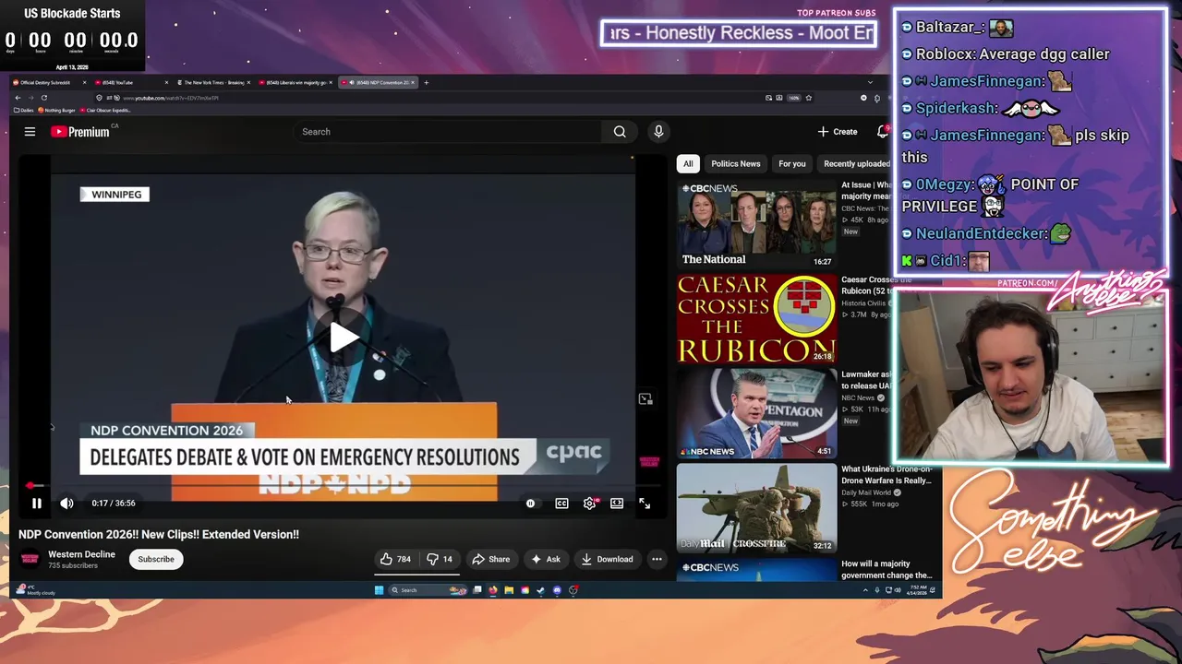Viewport: 1182px width, 664px height.
Task: Open Windows Start menu
Action: (379, 590)
